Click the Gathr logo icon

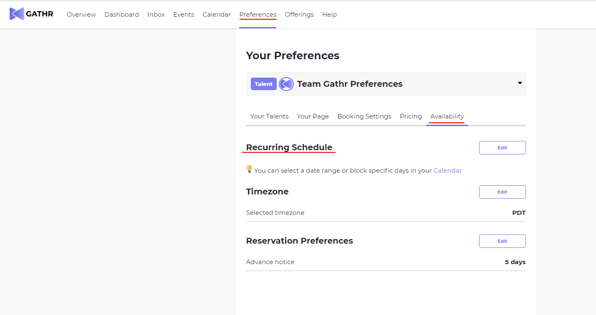[x=17, y=14]
